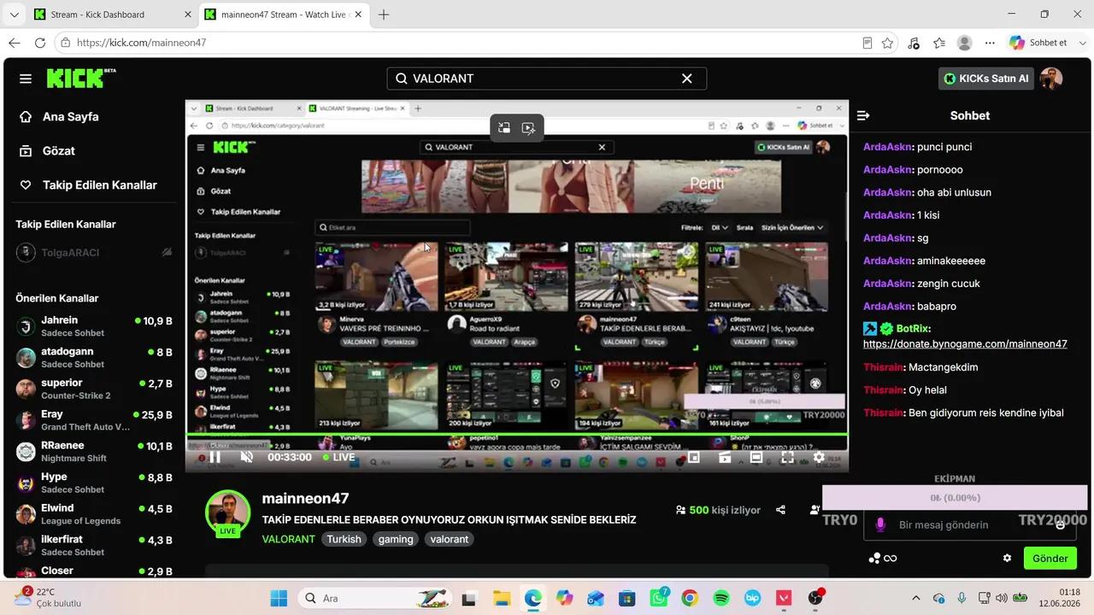Open RRaenee Nightmare Shift channel
The height and width of the screenshot is (615, 1094).
[94, 451]
